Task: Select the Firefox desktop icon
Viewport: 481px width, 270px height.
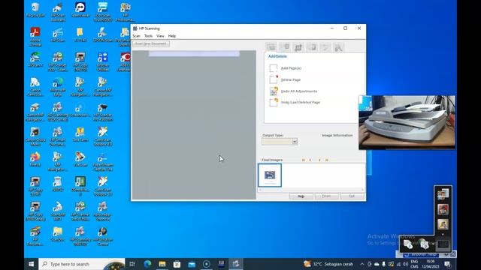Action: pos(35,159)
